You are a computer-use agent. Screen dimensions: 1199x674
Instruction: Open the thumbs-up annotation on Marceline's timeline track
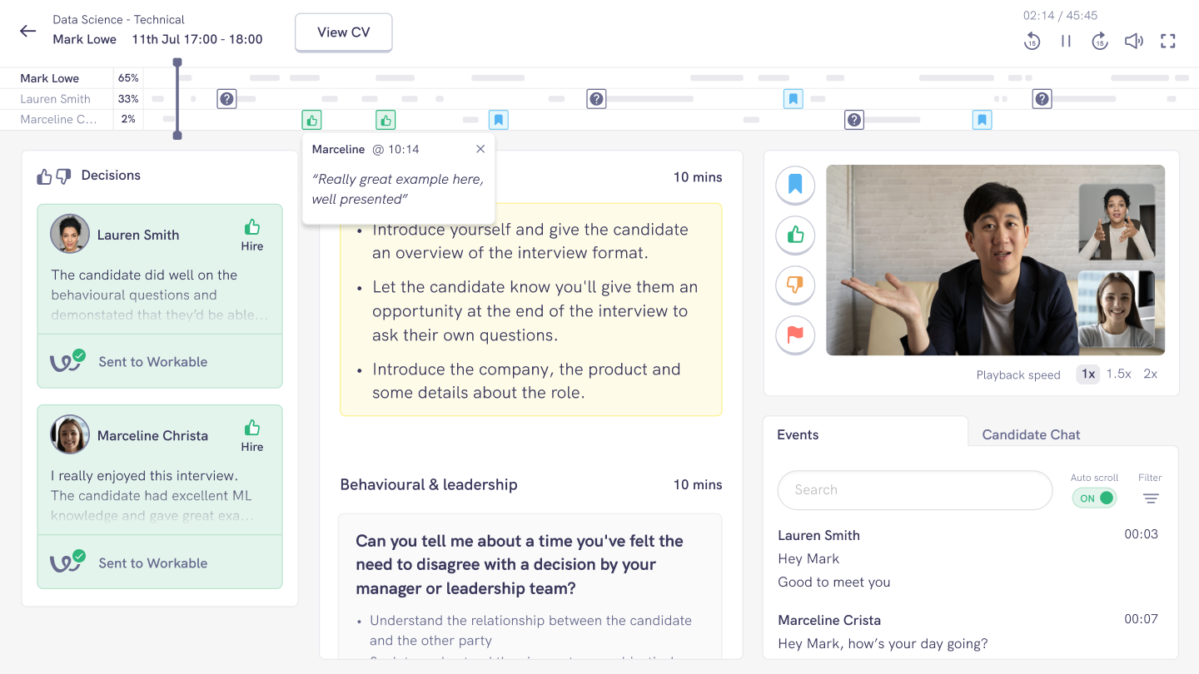coord(311,120)
